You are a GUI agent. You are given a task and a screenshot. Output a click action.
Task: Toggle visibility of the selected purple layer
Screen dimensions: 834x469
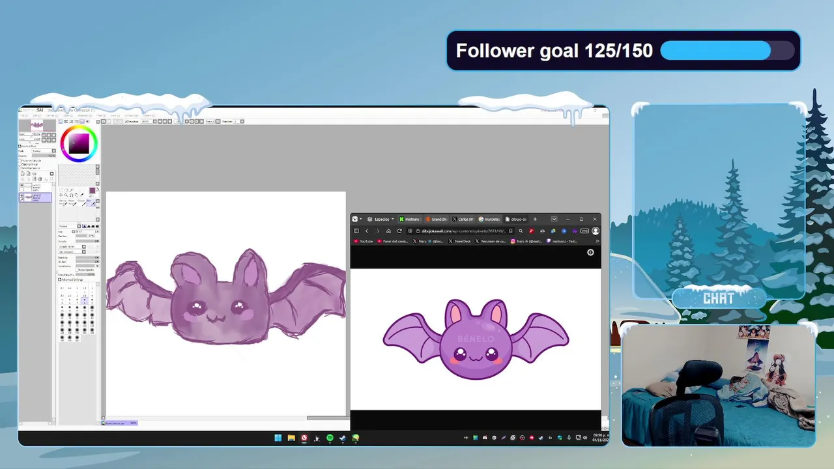pyautogui.click(x=22, y=195)
